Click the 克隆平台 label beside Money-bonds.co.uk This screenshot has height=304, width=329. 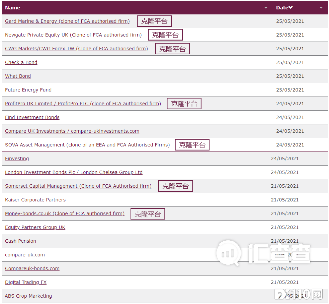[148, 214]
